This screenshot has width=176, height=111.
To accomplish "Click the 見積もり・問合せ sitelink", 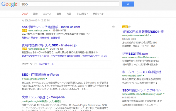I will 30,38.
